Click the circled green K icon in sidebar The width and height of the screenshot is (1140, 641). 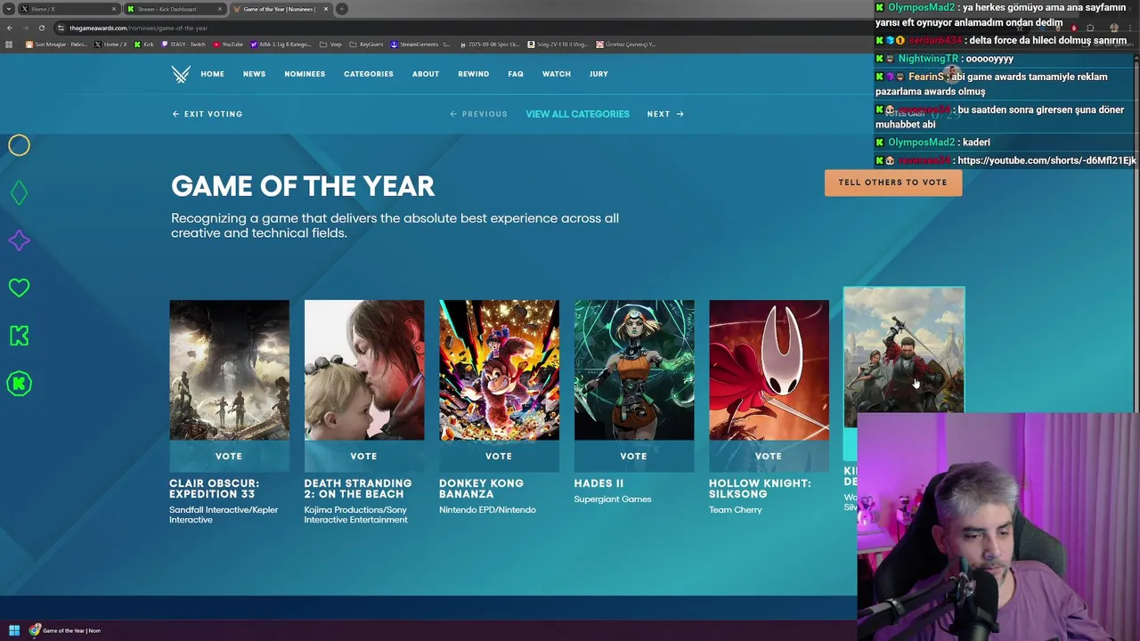[x=19, y=384]
